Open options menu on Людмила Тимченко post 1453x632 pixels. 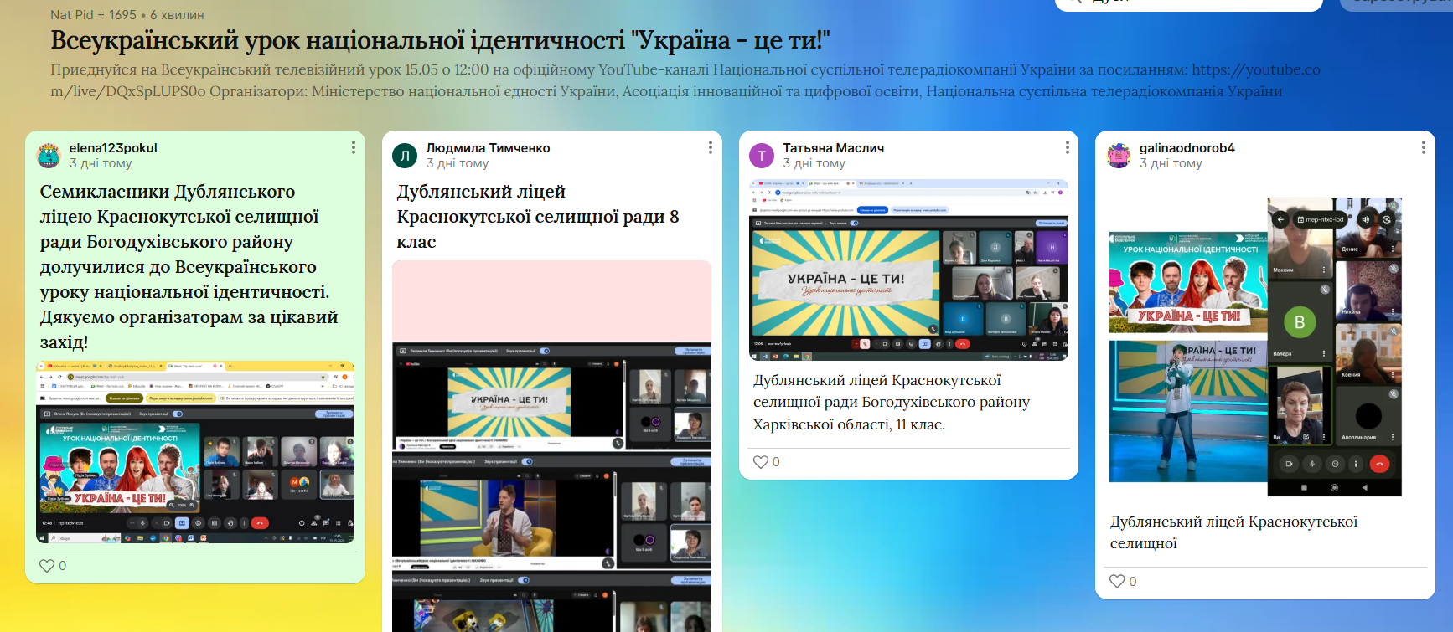[x=711, y=147]
